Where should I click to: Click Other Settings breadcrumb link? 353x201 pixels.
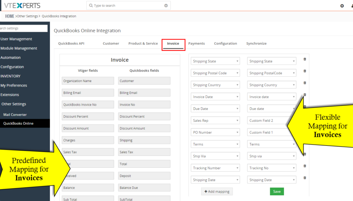pos(27,16)
